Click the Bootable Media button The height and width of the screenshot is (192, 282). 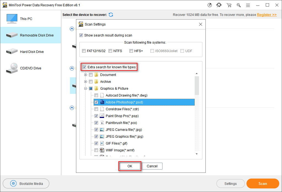coord(26,183)
